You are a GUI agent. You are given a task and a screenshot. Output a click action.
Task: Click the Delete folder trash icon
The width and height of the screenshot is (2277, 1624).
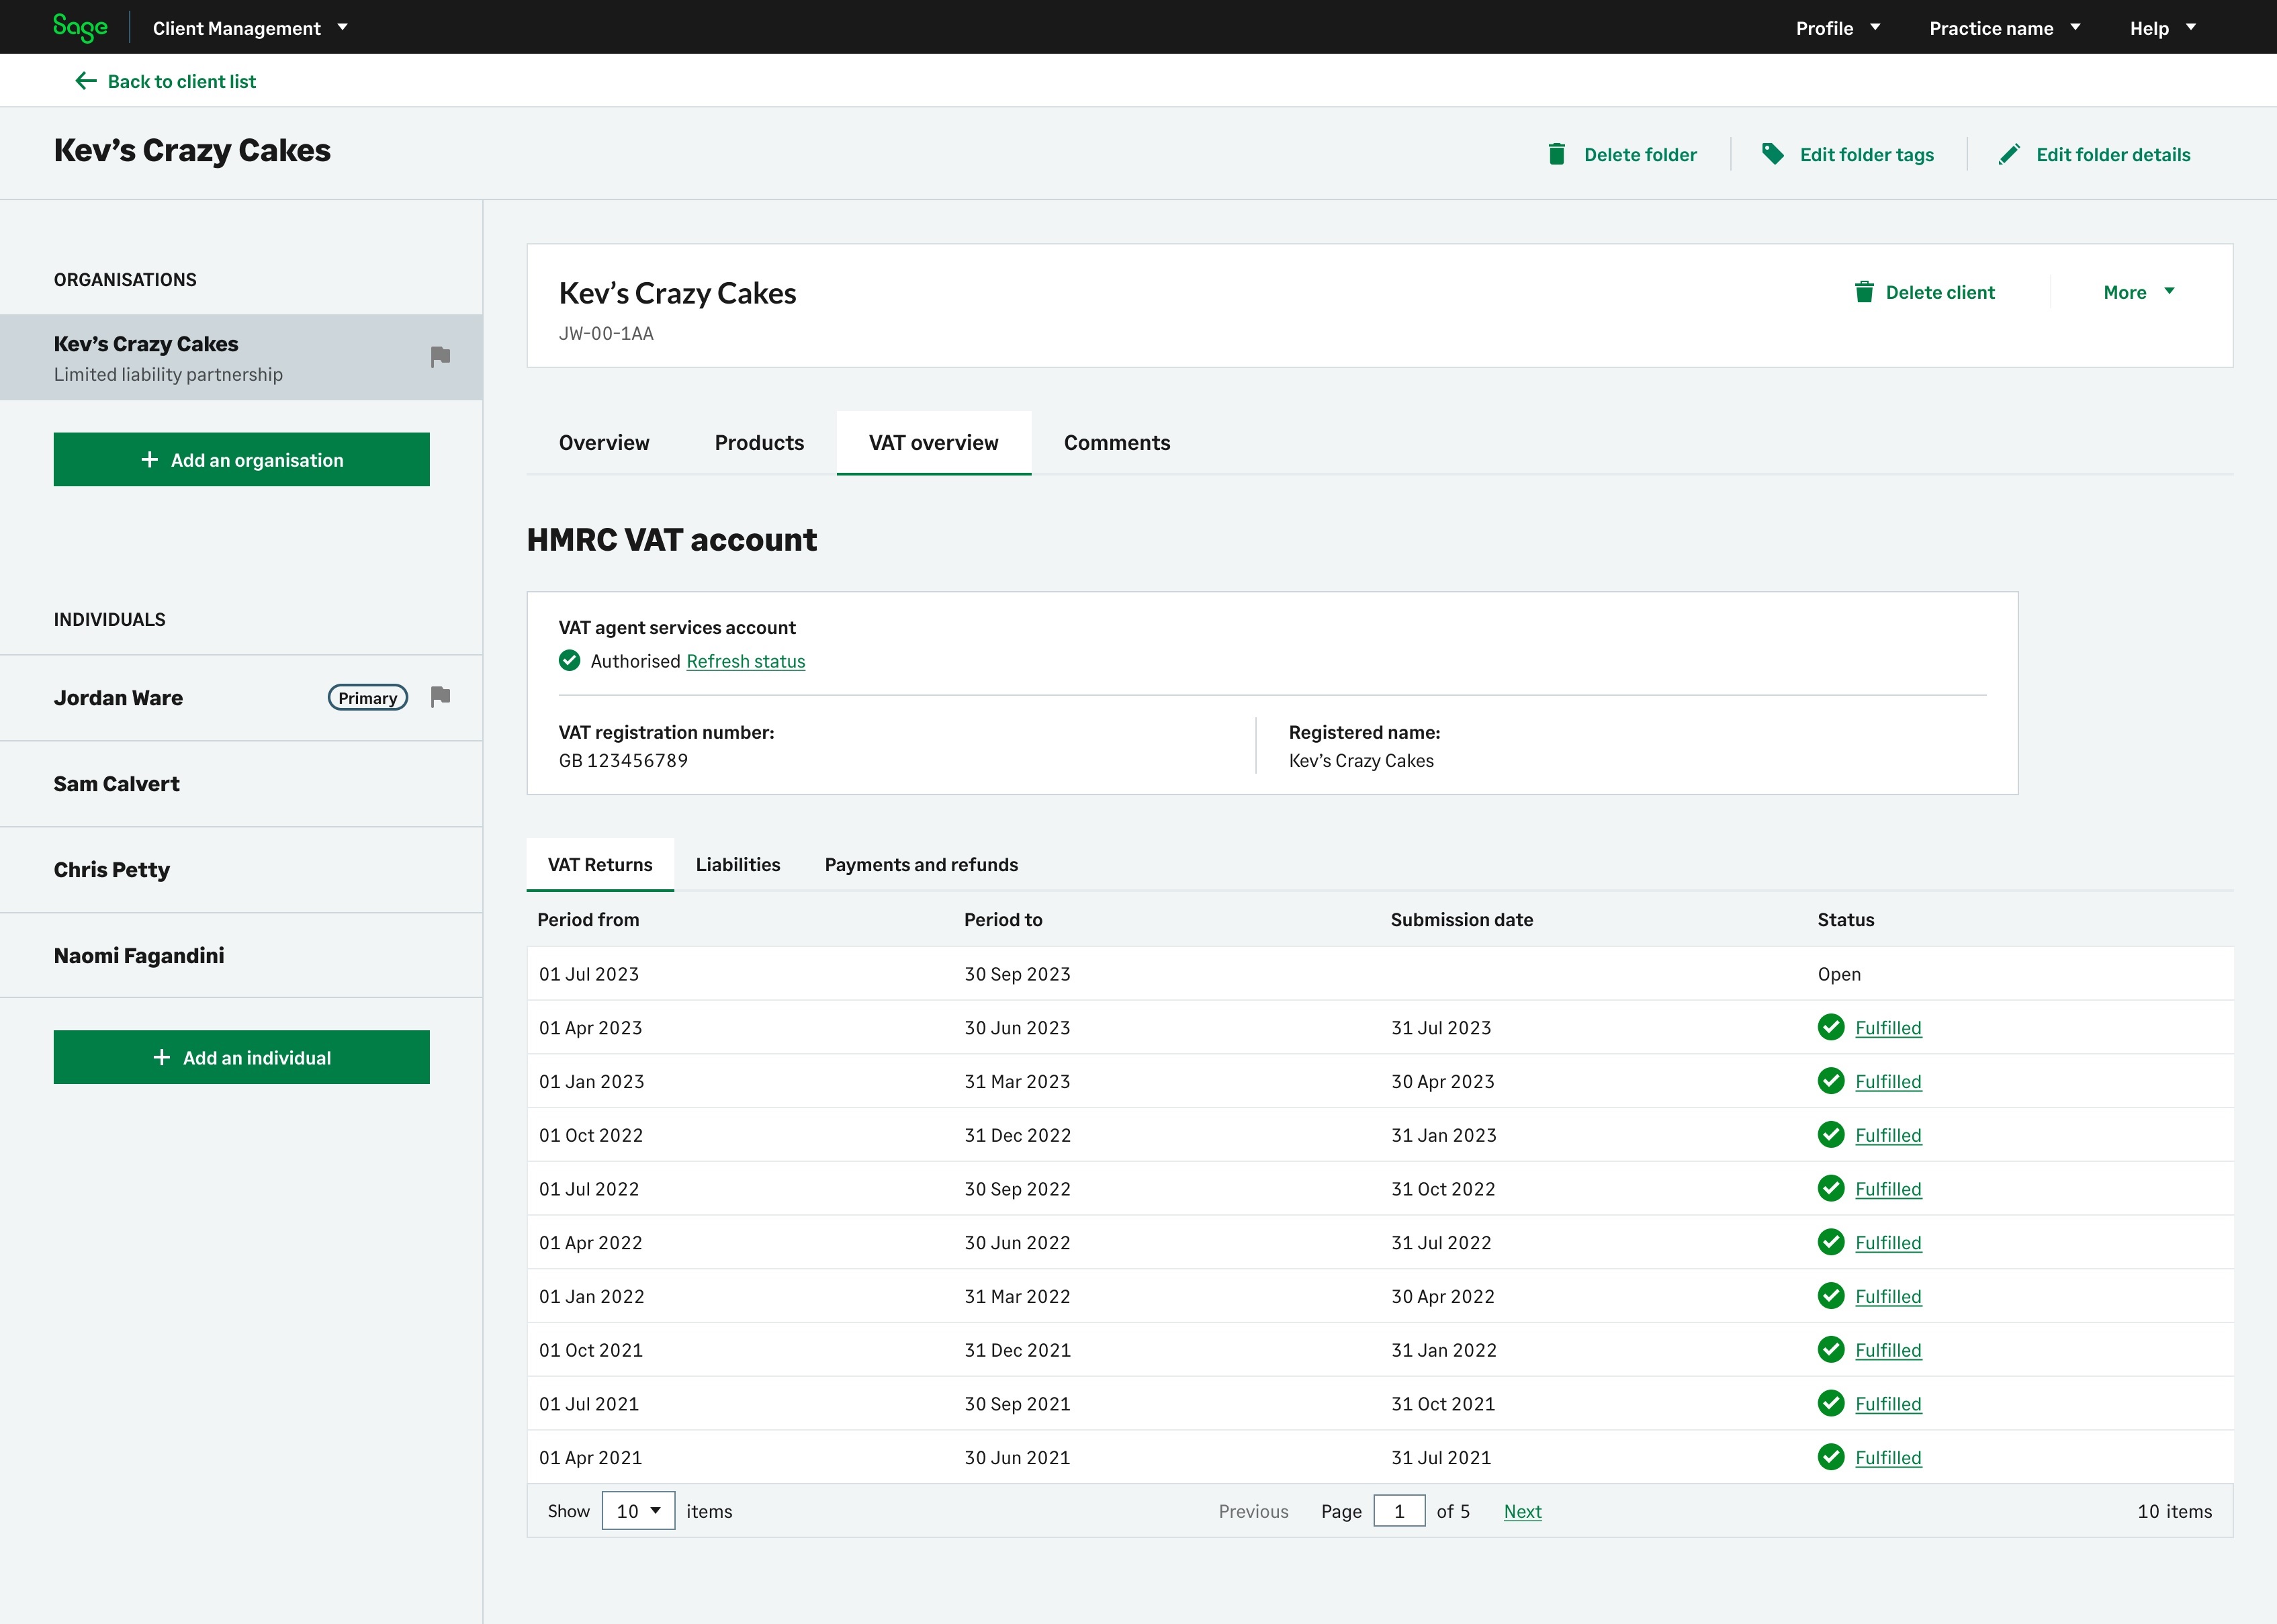click(1556, 154)
